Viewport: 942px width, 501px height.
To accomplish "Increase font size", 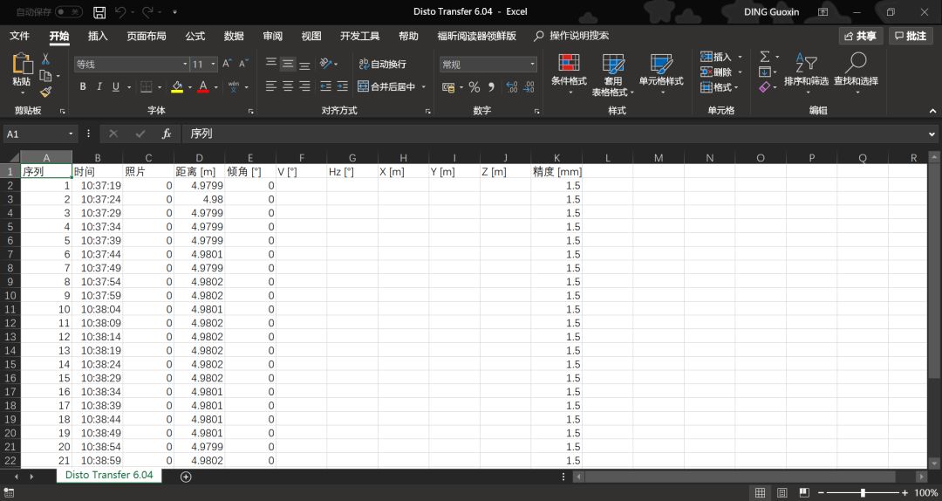I will [x=227, y=63].
